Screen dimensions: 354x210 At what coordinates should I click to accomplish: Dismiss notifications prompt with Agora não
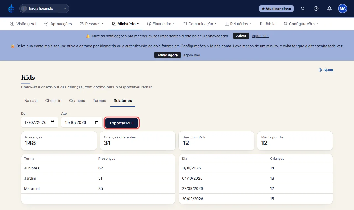pos(260,36)
